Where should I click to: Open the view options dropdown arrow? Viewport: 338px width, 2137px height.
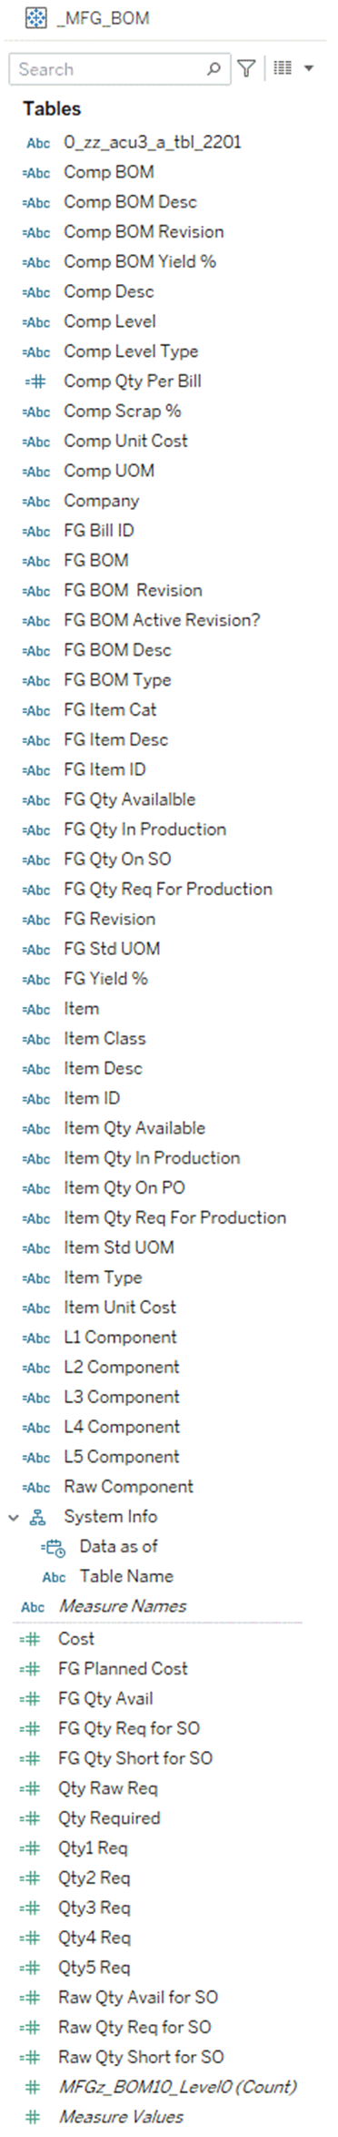pyautogui.click(x=308, y=68)
